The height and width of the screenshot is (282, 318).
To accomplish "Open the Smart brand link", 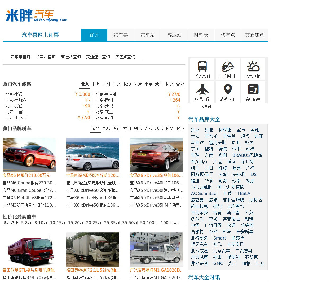I will coord(219,238).
